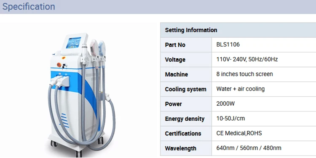Select the 2000W power value
Screen dimensions: 316x158
click(x=225, y=104)
